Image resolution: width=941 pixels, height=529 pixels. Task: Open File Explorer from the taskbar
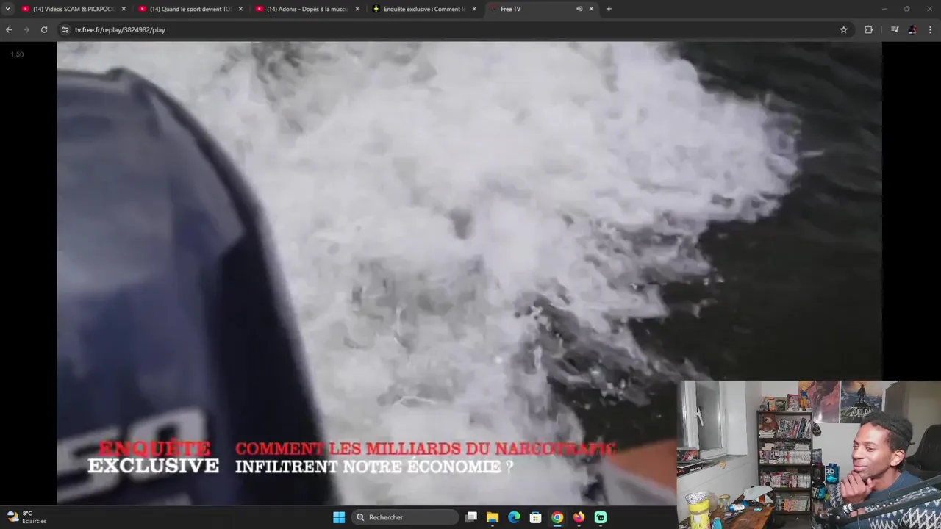pos(493,517)
